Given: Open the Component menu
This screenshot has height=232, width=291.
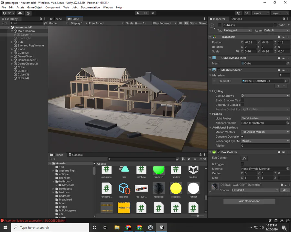Looking at the screenshot, I should click(53, 7).
